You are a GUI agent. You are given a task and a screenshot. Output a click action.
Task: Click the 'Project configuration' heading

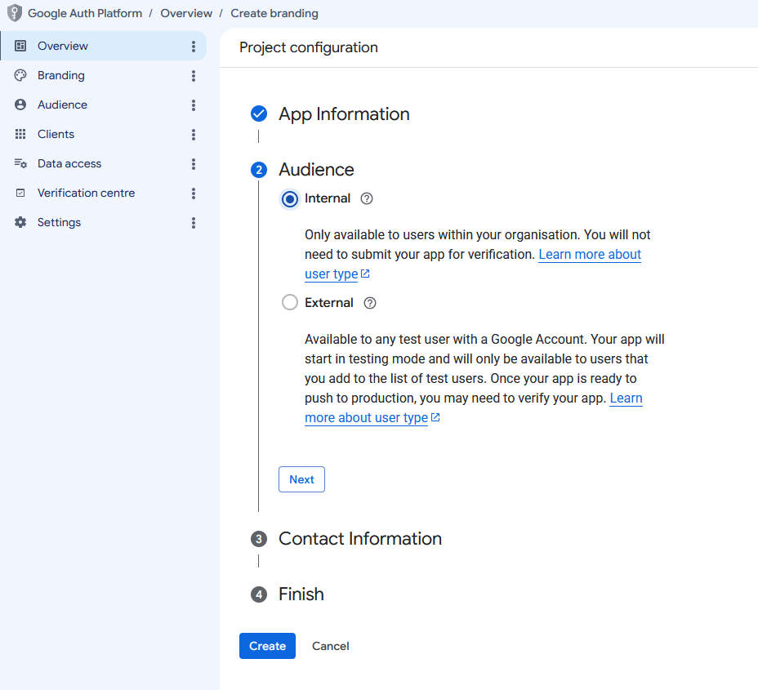pyautogui.click(x=309, y=47)
